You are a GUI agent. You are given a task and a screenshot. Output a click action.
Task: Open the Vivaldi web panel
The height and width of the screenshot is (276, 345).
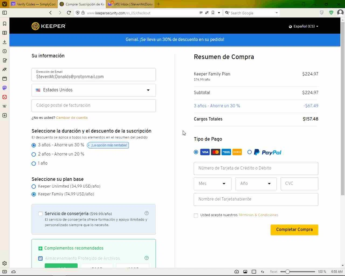[x=5, y=97]
